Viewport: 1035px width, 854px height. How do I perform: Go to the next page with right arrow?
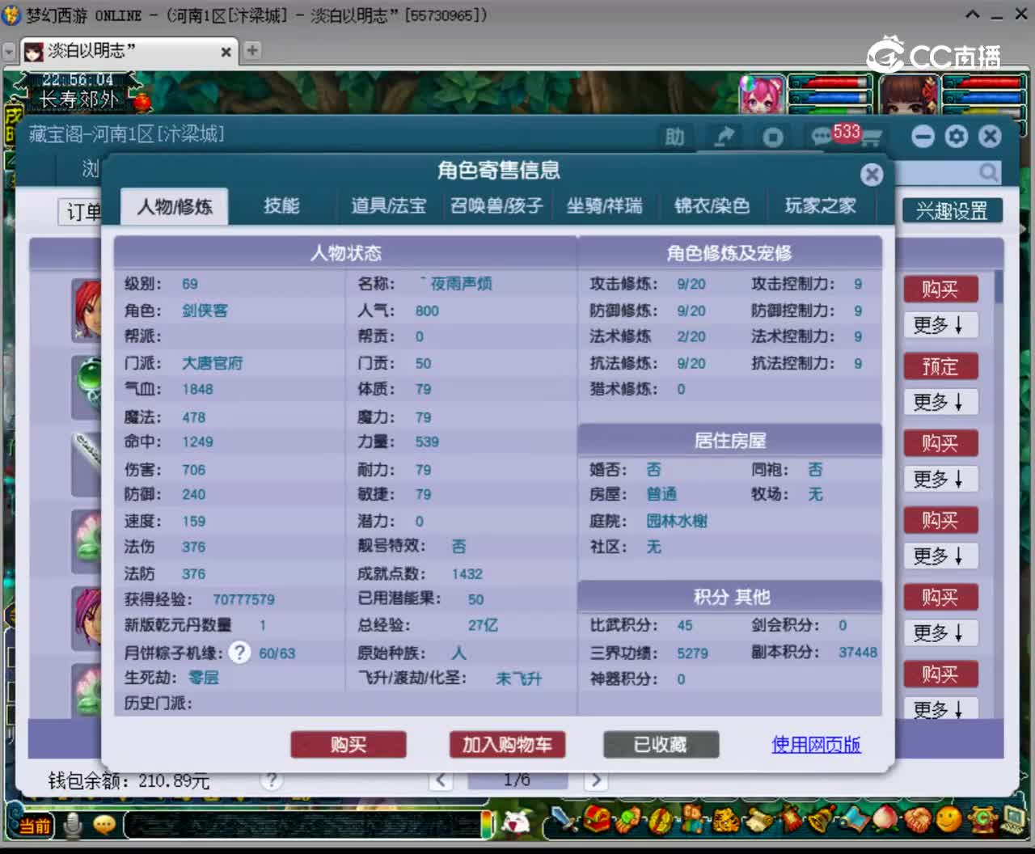click(x=596, y=780)
